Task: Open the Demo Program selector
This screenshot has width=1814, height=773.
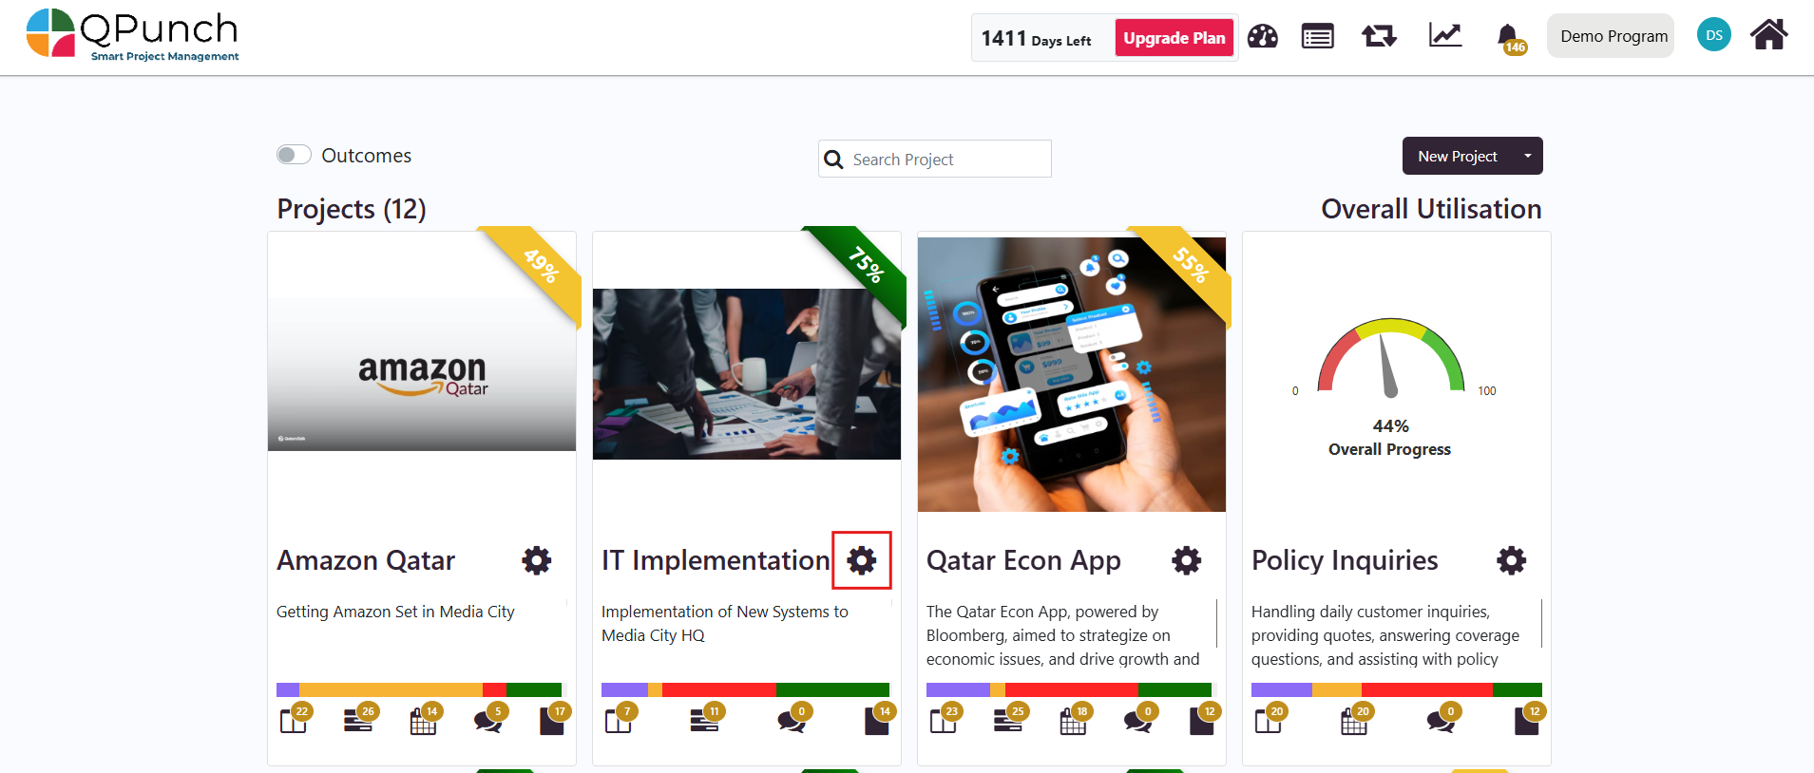Action: [1611, 36]
